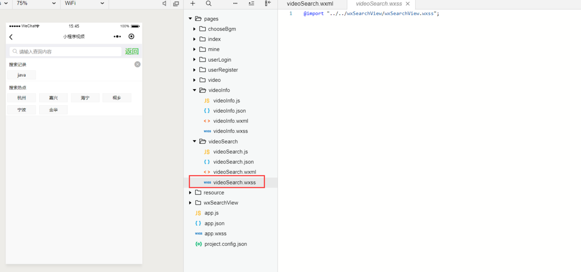
Task: Tap the 宁波 hot search tag
Action: (x=22, y=110)
